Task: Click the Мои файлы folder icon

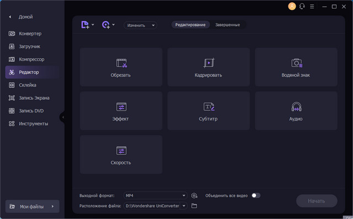Action: pyautogui.click(x=12, y=206)
